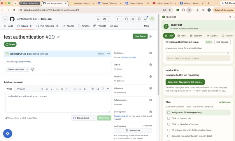Image resolution: width=235 pixels, height=141 pixels.
Task: Click TaskPilot task progress bar
Action: tap(195, 53)
